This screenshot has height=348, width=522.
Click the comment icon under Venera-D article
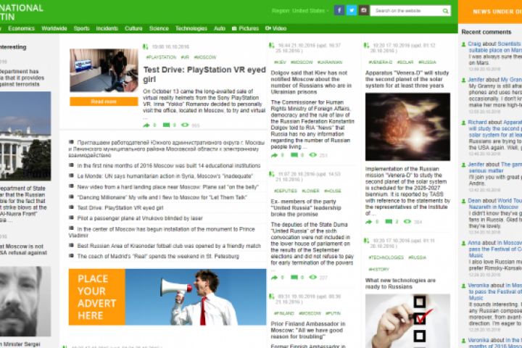[389, 221]
